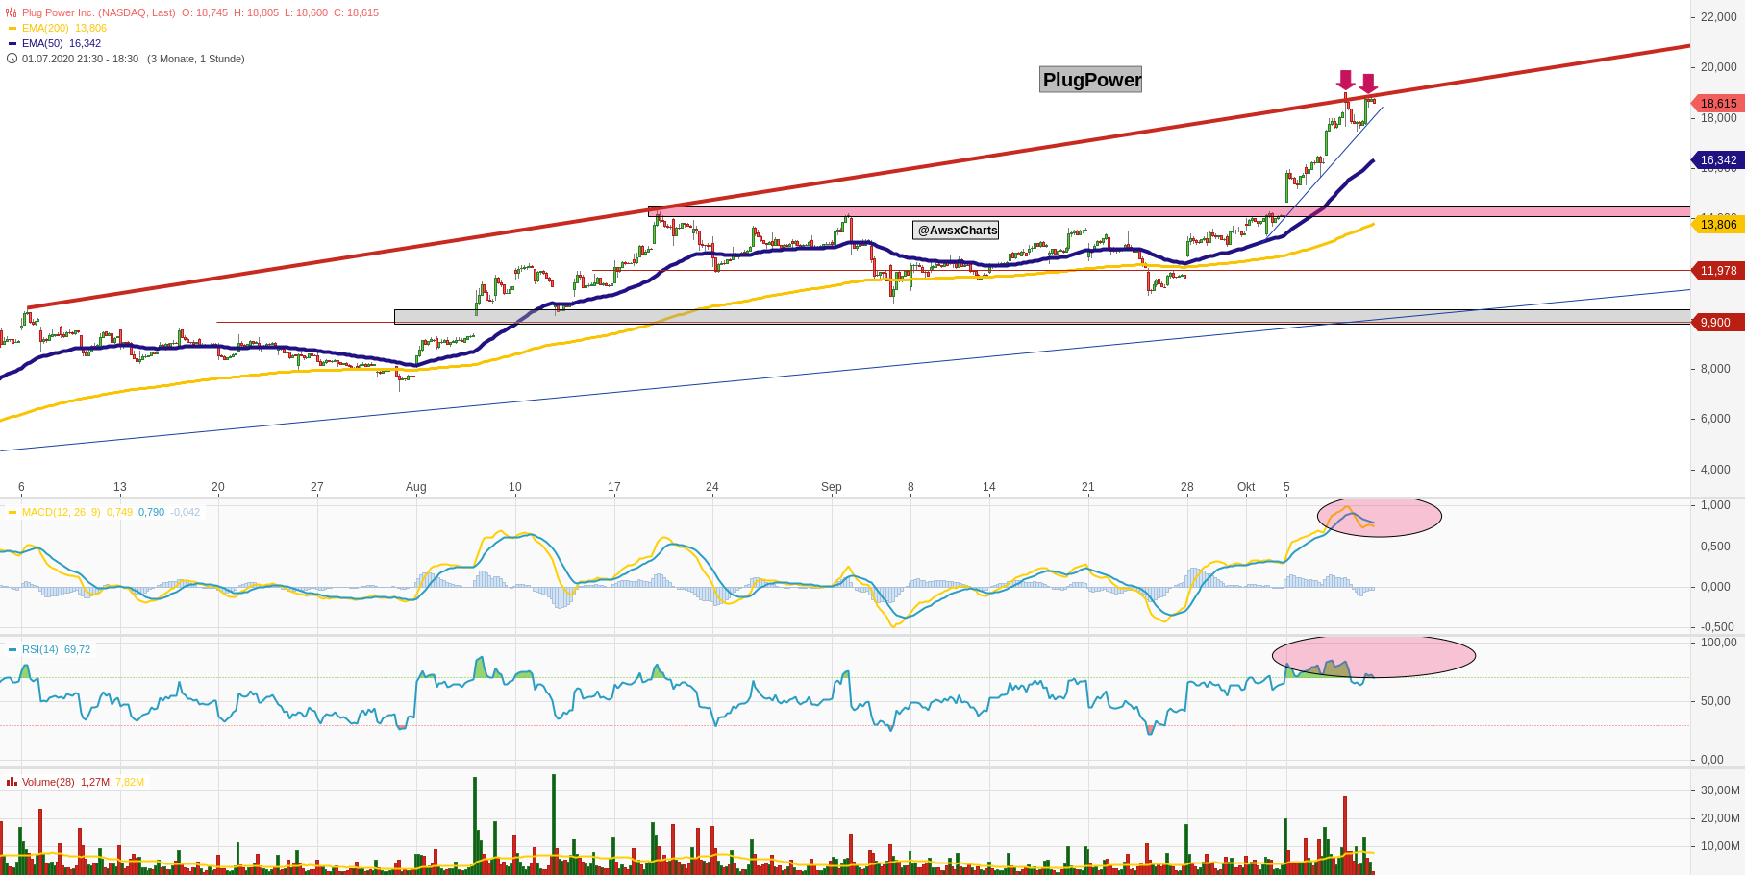This screenshot has height=875, width=1745.
Task: Click the low price value L: 18,600
Action: (x=306, y=12)
